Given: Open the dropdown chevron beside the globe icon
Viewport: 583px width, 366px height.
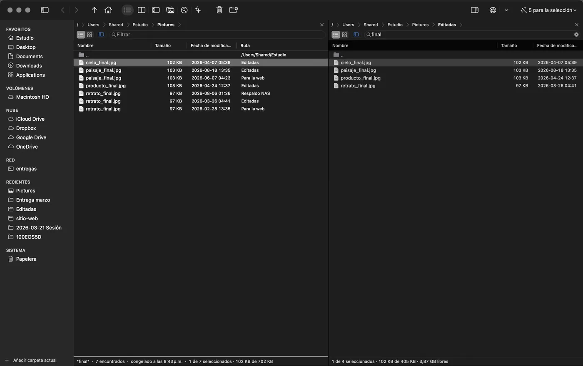Looking at the screenshot, I should coord(506,10).
